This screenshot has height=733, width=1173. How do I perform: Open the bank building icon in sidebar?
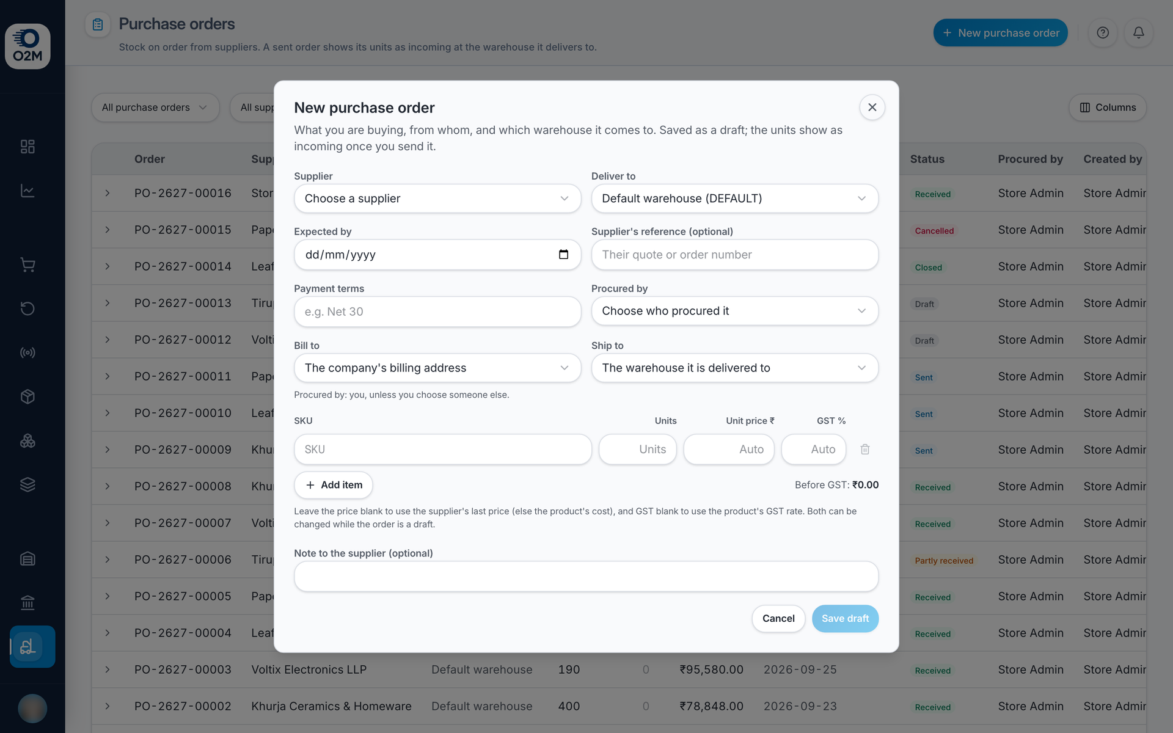click(27, 603)
